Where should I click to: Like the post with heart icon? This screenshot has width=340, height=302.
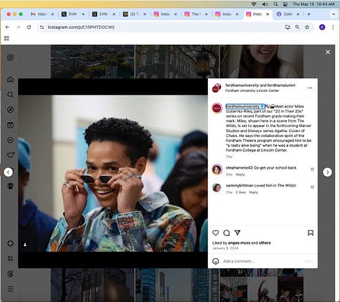tap(215, 232)
